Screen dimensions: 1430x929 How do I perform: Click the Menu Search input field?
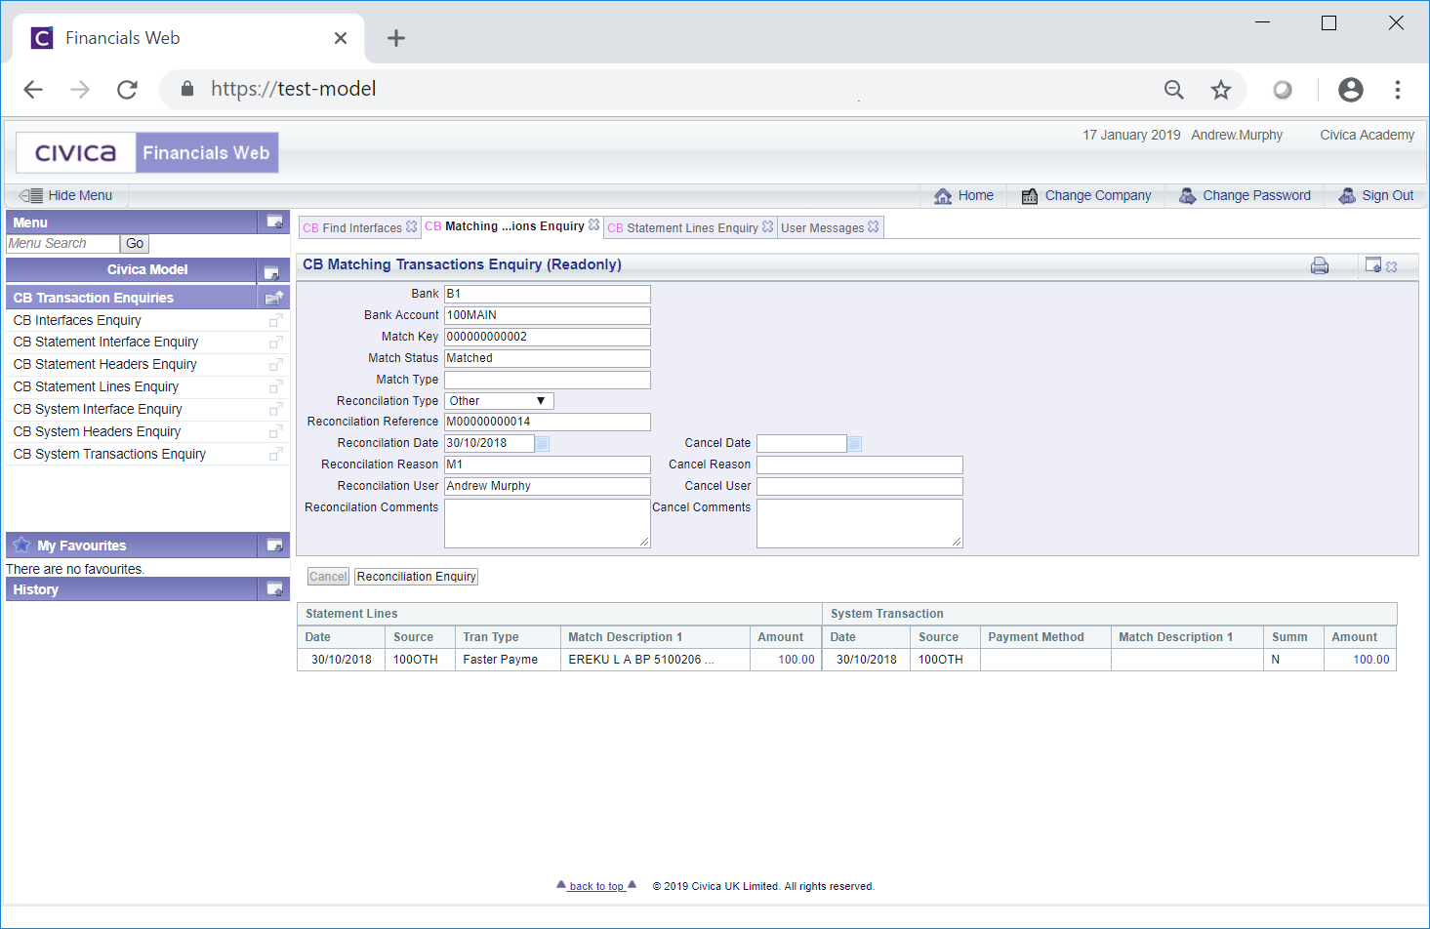coord(62,244)
